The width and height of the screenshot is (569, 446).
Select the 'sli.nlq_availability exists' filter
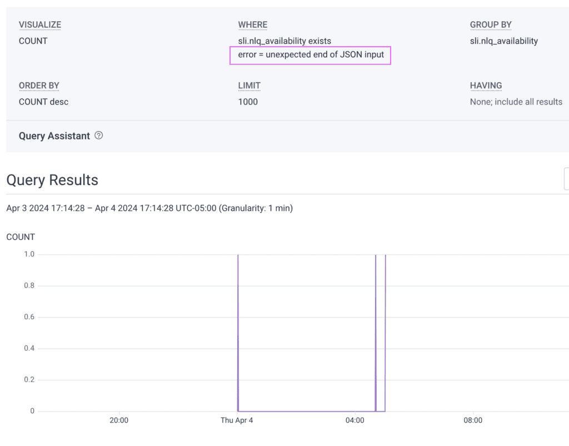click(284, 41)
